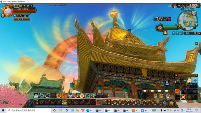Click the side panel slot labeled C+S
Viewport: 201px width, 113px height.
coord(189,86)
